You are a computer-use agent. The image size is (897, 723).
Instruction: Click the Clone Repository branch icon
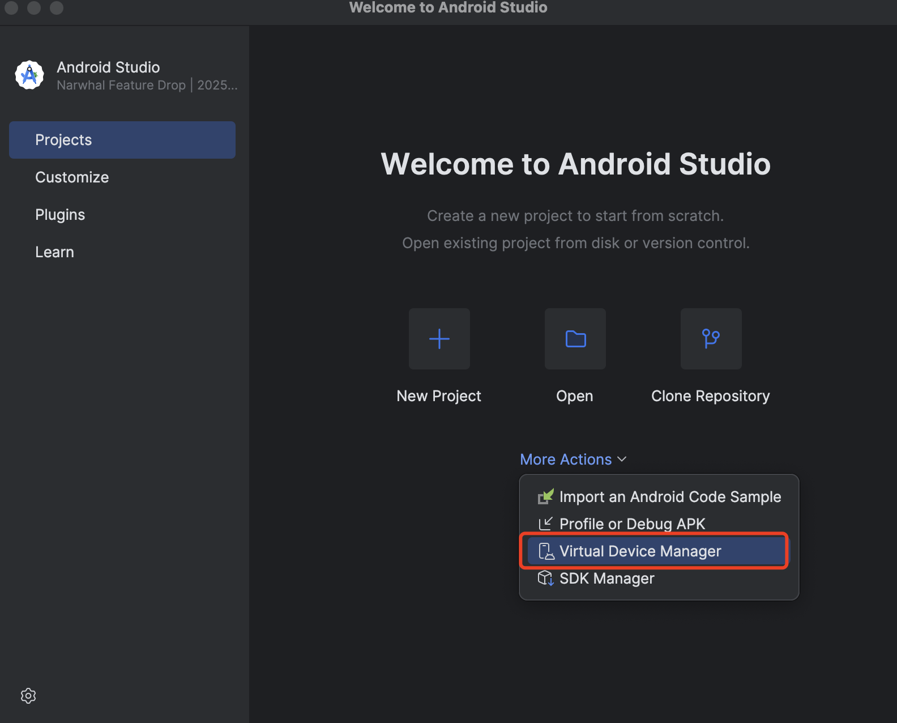pos(711,339)
